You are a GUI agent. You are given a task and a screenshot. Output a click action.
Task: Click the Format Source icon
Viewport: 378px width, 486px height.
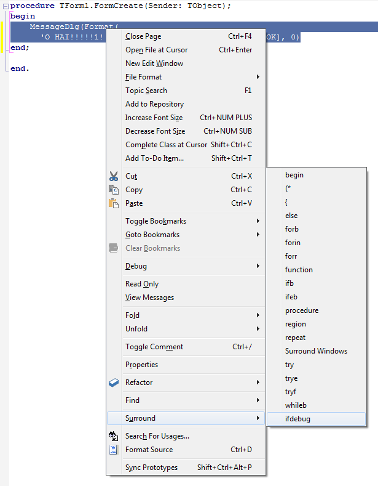tap(114, 450)
